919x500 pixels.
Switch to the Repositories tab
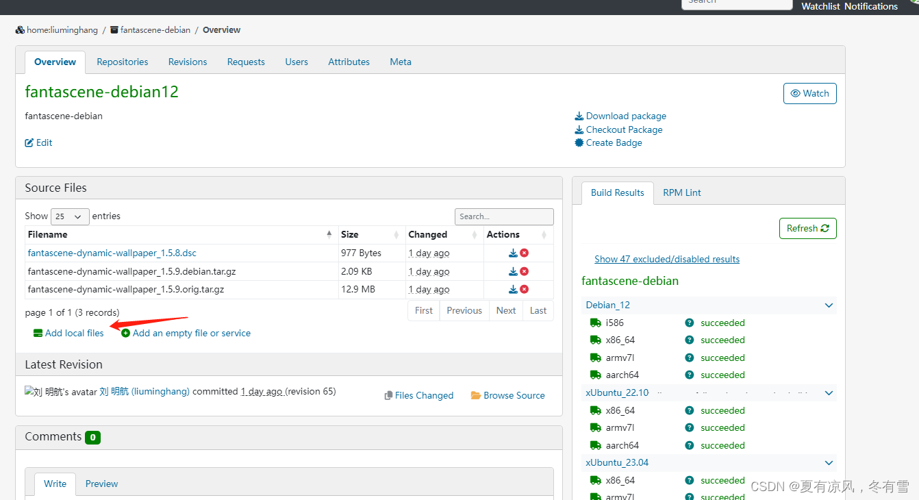(123, 62)
